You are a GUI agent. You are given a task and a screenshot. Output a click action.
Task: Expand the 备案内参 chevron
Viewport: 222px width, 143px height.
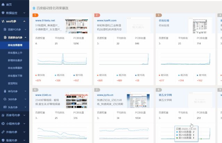[x=24, y=140]
